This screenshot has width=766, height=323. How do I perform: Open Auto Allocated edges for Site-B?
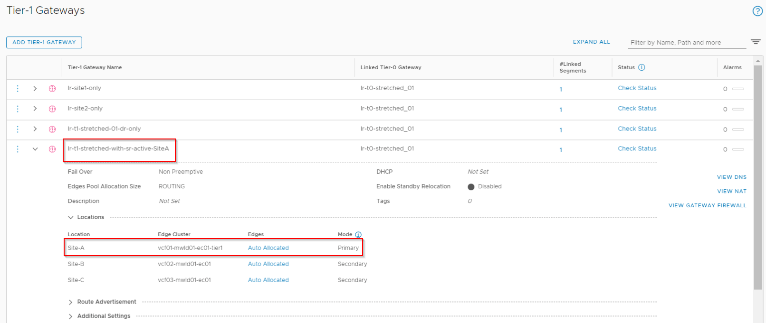pos(268,264)
